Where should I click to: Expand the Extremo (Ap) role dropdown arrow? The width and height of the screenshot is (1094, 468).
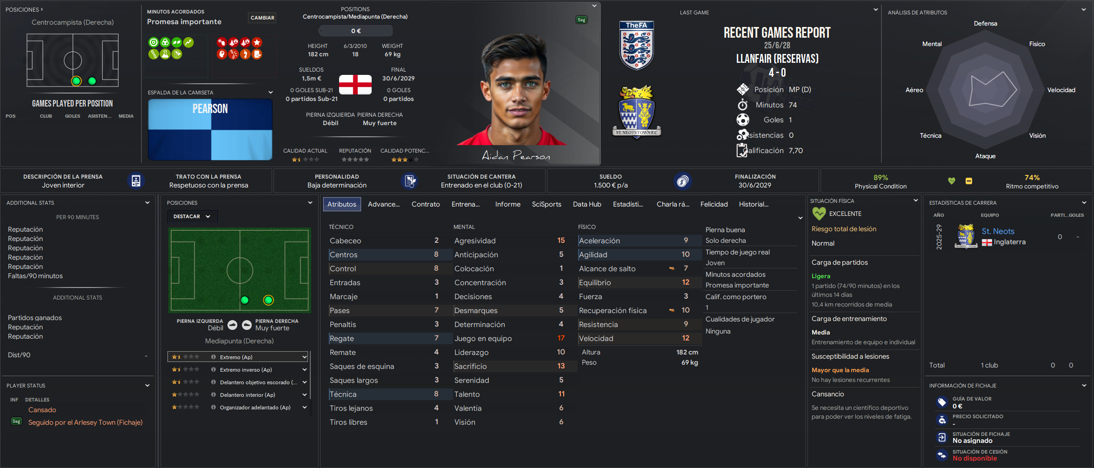click(304, 357)
